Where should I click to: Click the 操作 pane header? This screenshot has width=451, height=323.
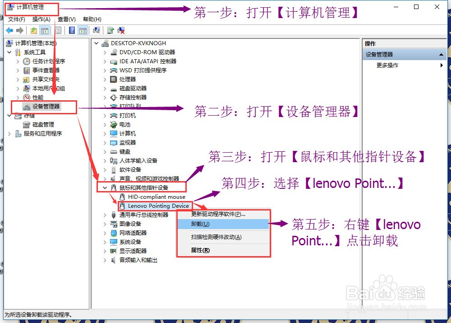404,43
